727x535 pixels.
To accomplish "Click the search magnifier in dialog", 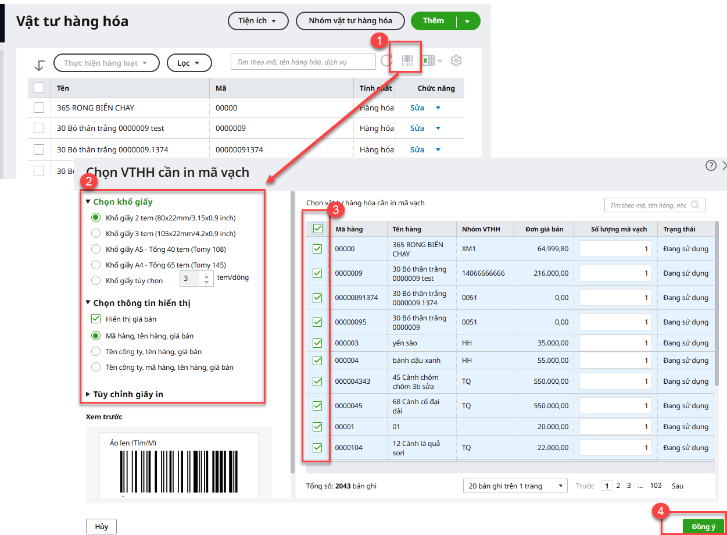I will click(695, 205).
